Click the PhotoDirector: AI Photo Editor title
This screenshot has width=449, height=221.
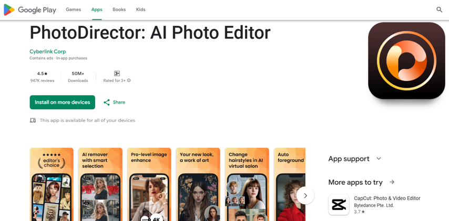[x=150, y=33]
